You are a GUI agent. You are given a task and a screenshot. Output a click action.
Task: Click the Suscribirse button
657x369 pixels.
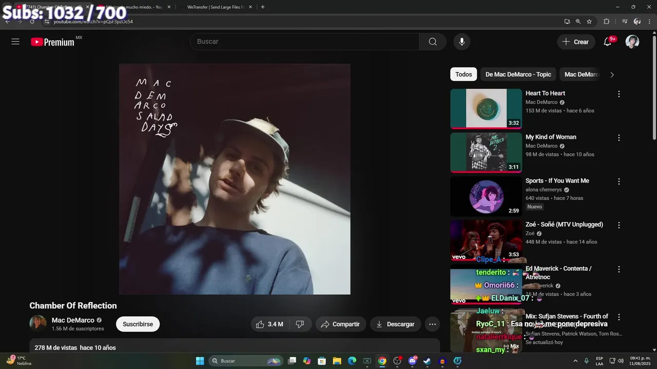pos(138,324)
